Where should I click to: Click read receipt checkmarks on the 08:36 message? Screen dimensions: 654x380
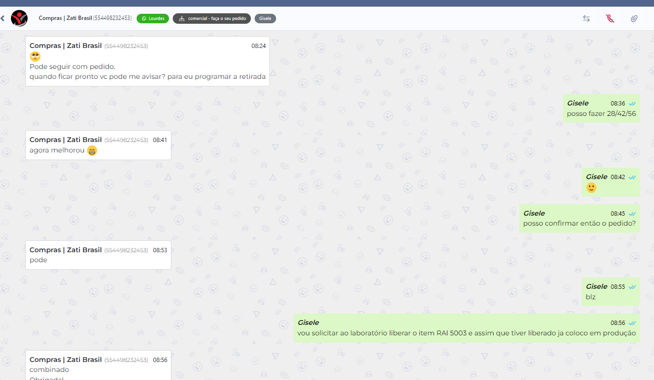[632, 103]
